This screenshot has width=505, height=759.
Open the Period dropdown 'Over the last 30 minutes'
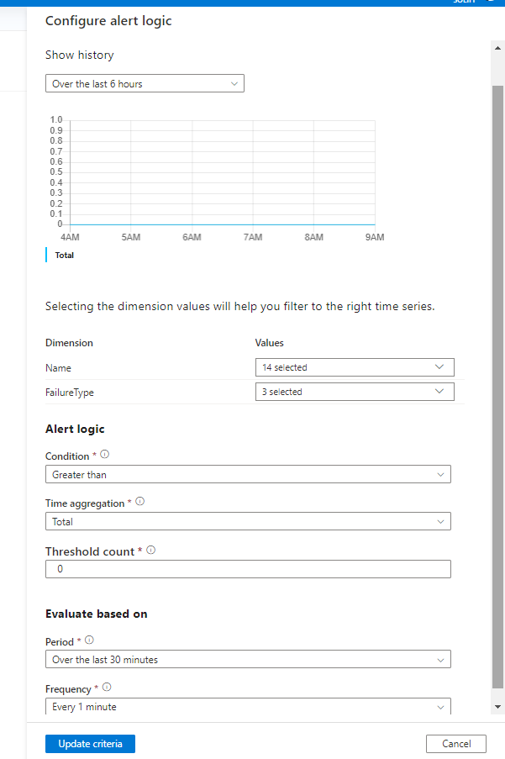tap(247, 659)
